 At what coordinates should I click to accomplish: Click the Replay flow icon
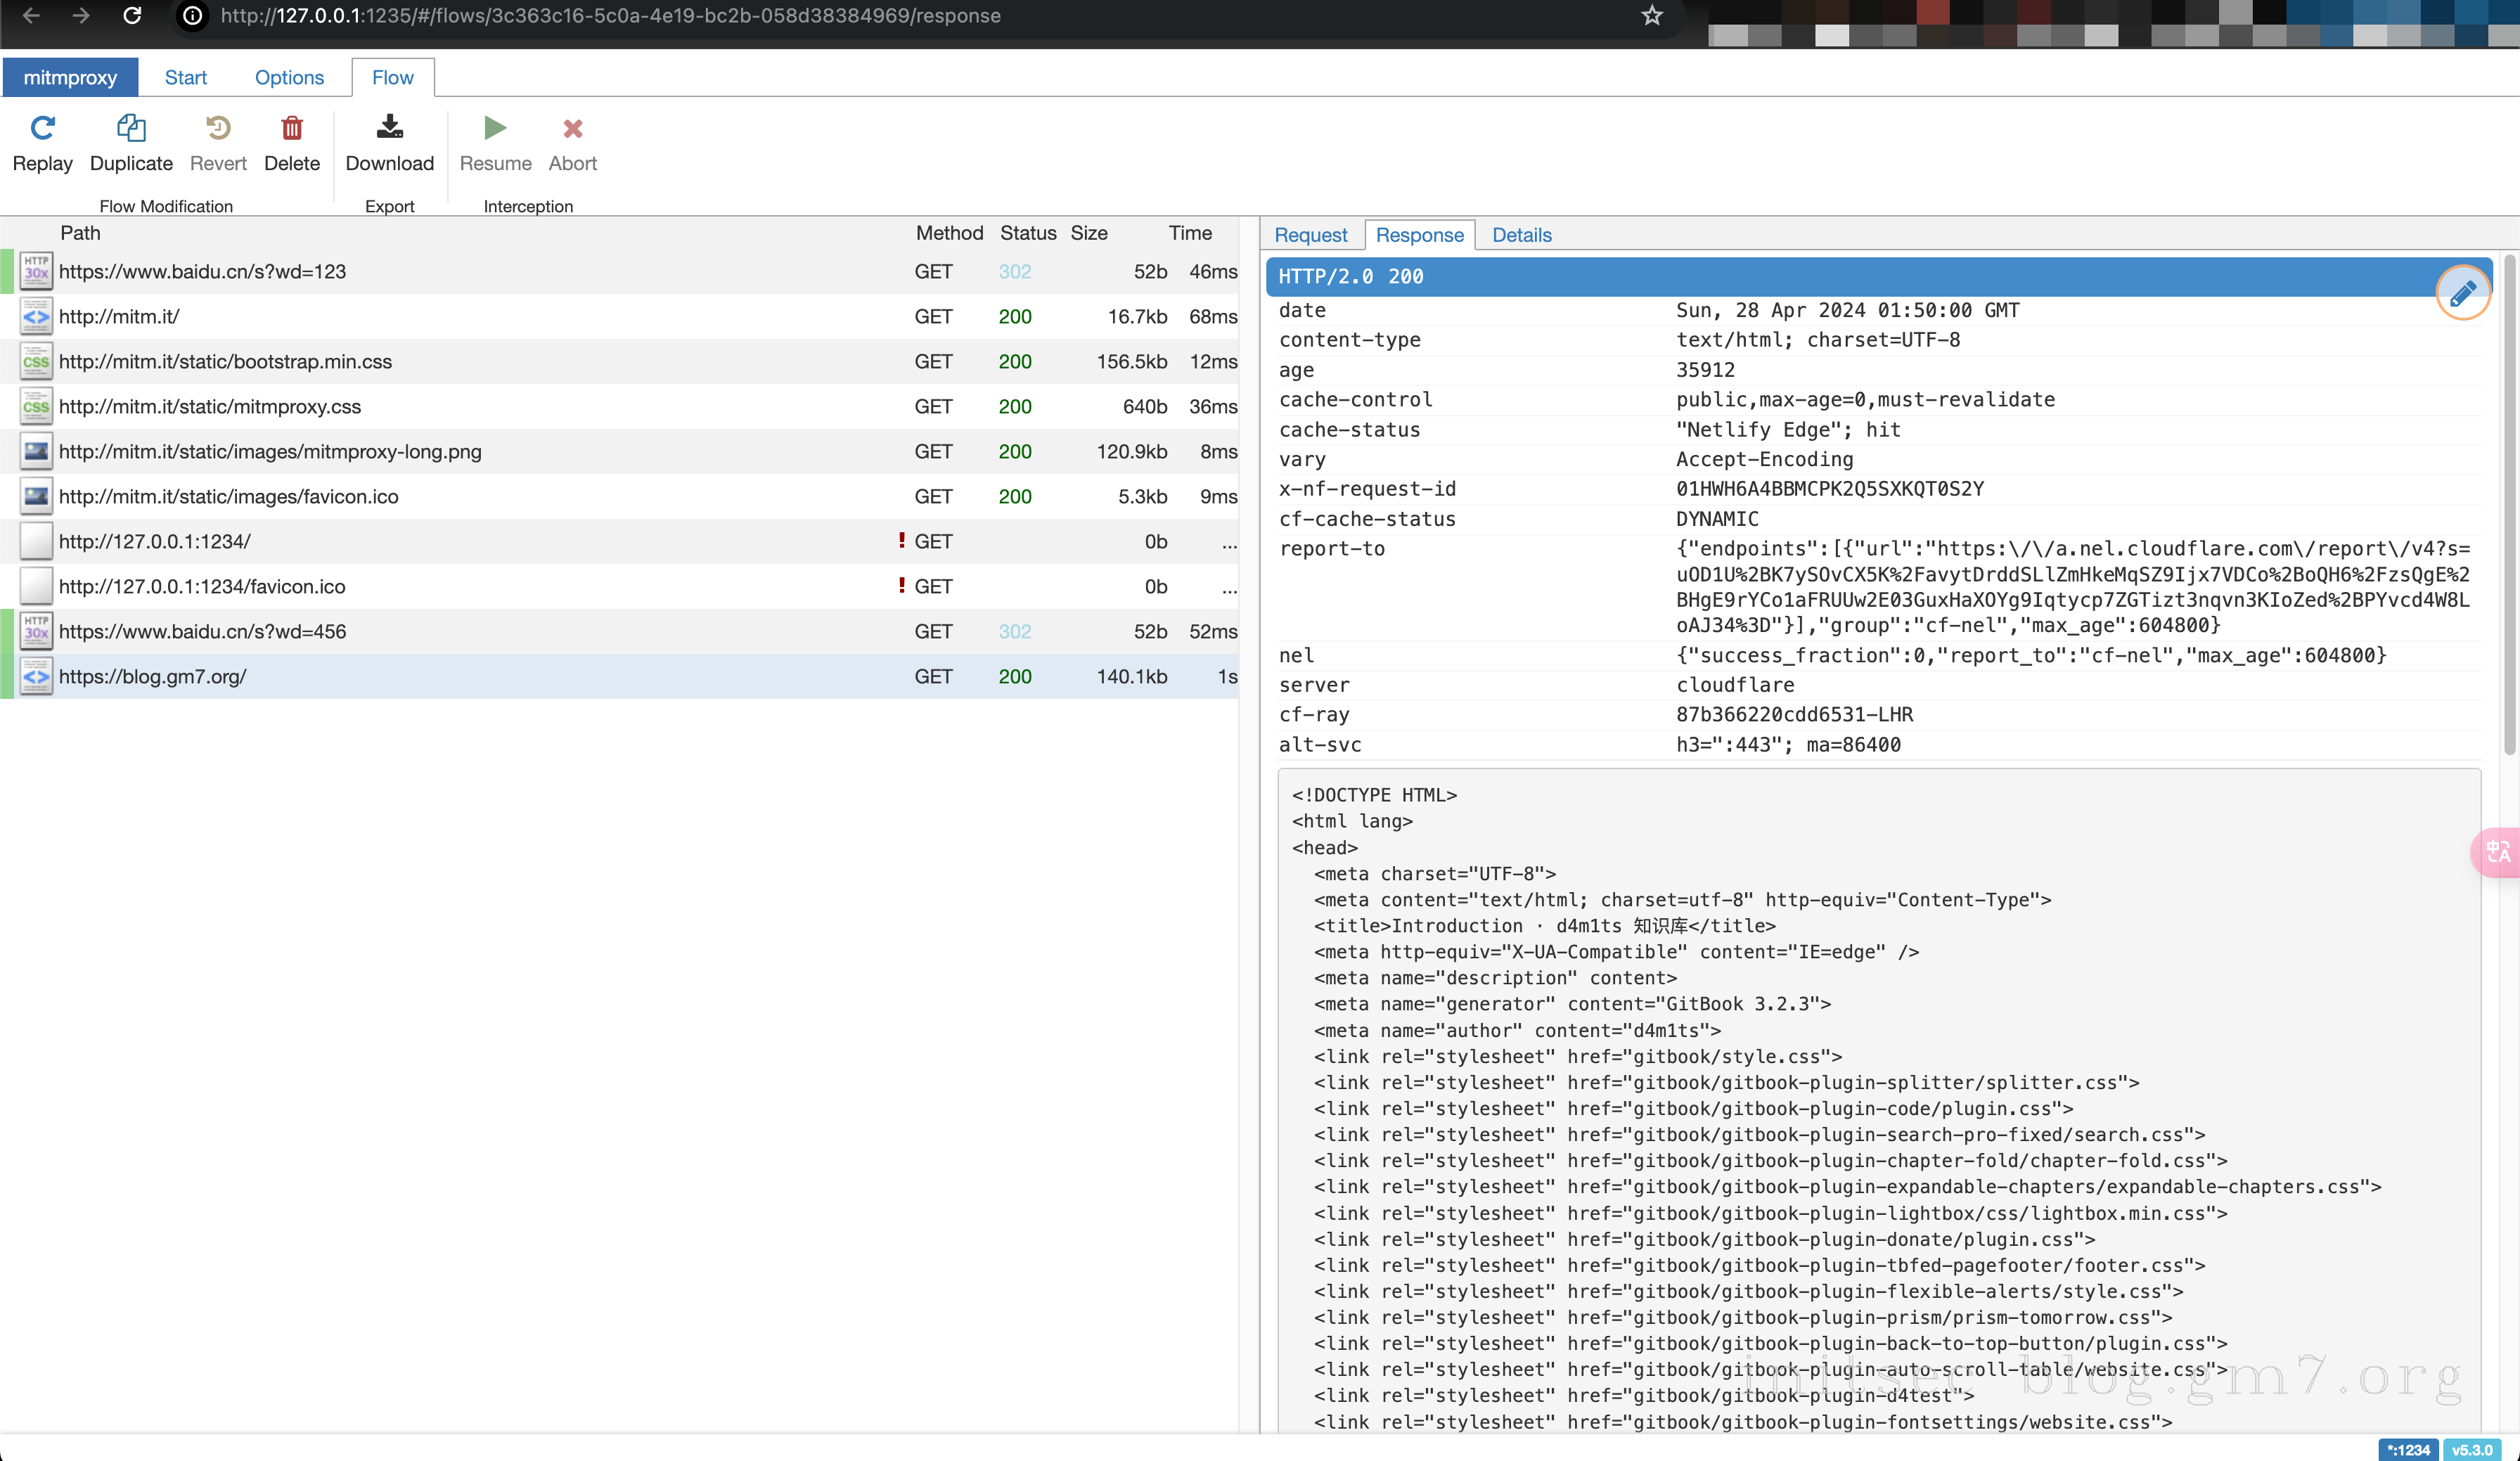42,129
